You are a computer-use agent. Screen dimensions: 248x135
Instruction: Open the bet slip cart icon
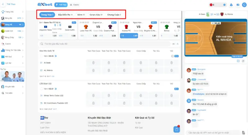coord(177,129)
